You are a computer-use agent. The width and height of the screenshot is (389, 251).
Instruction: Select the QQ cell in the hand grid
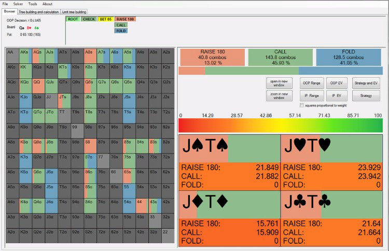click(x=37, y=81)
